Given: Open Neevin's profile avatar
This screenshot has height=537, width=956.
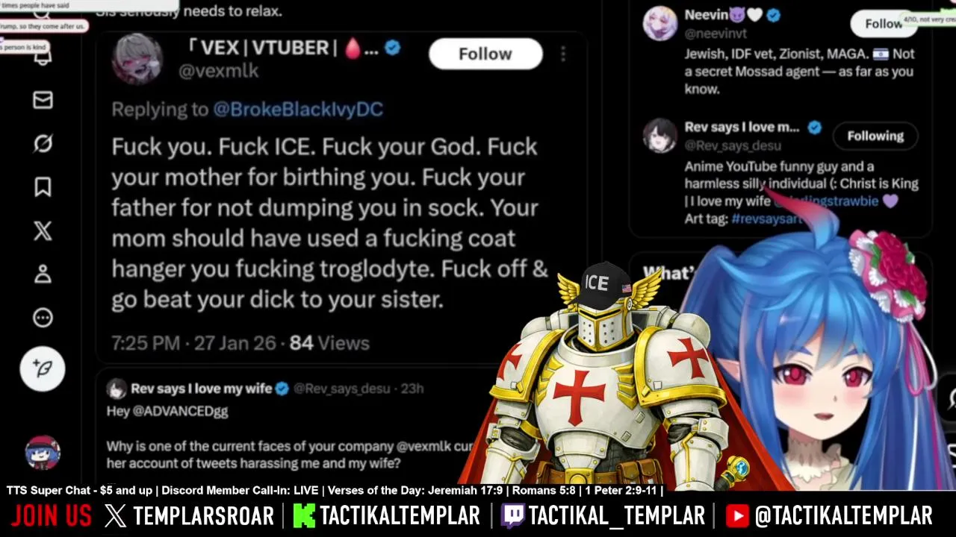Looking at the screenshot, I should pyautogui.click(x=659, y=23).
